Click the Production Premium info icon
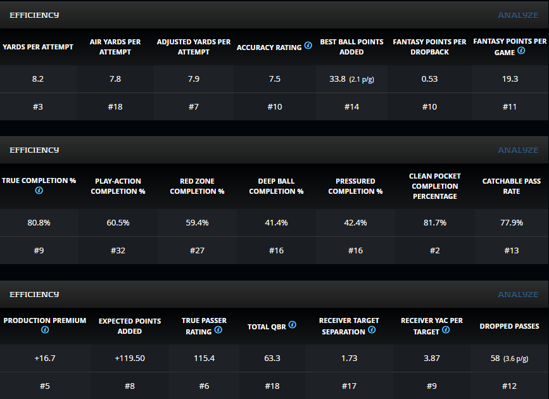This screenshot has height=399, width=549. 45,330
